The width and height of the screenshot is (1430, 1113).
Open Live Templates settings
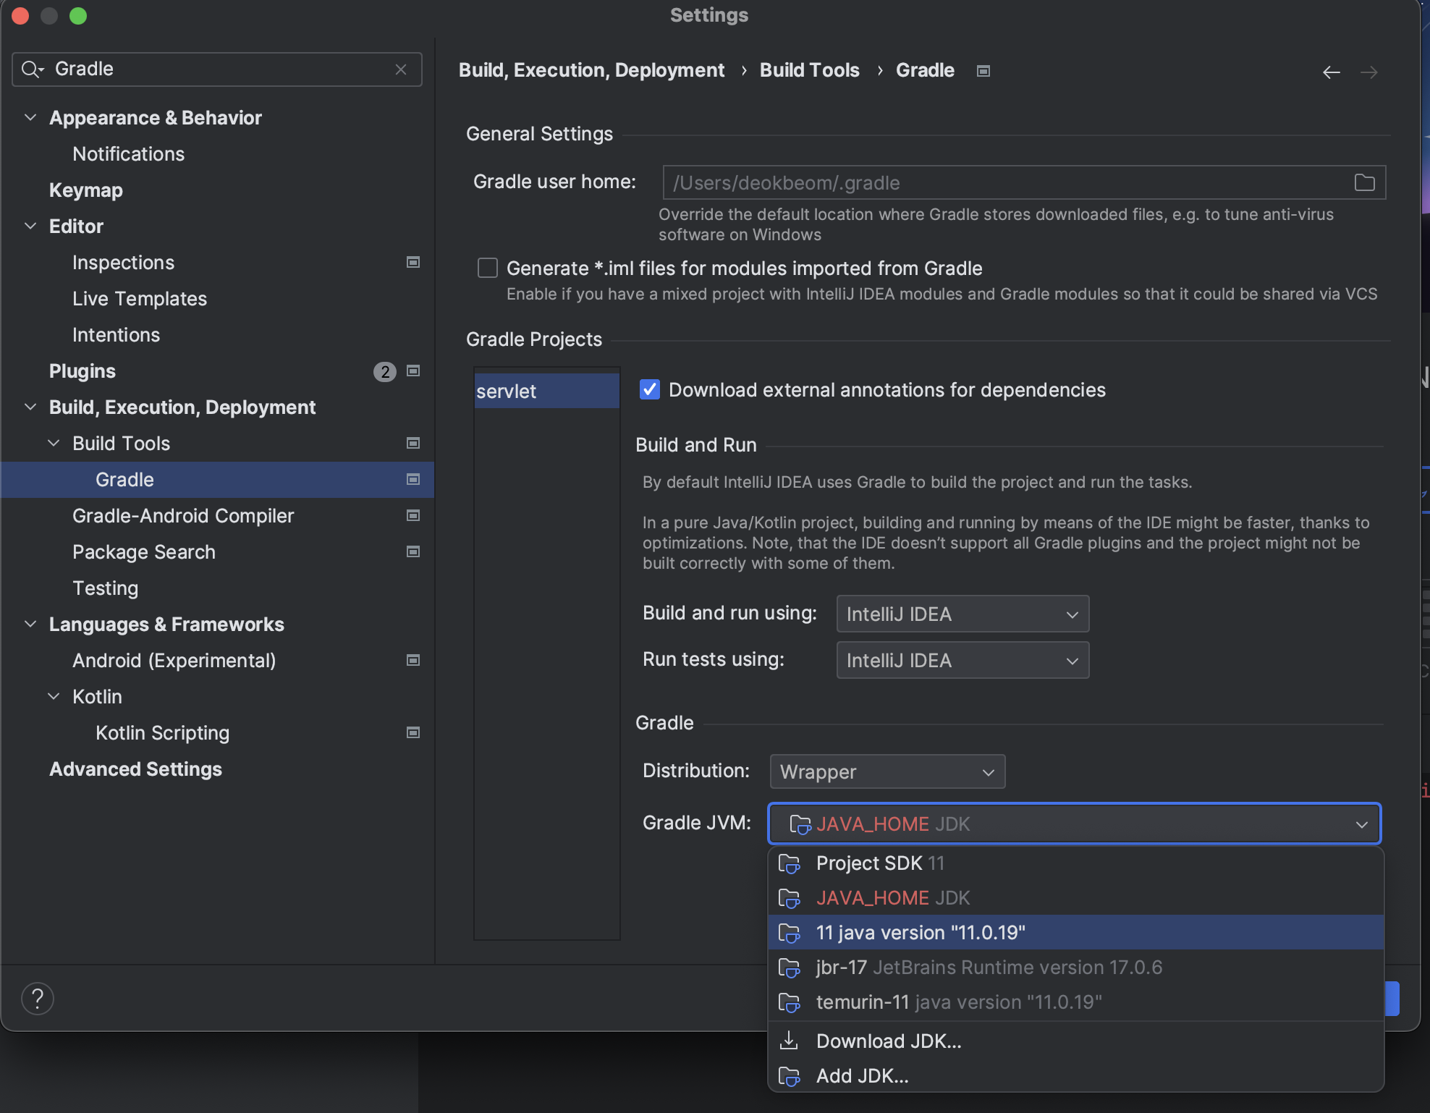coord(140,298)
